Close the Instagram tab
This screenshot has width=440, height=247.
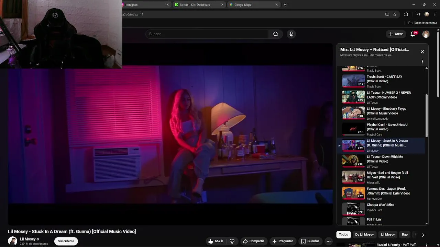168,5
